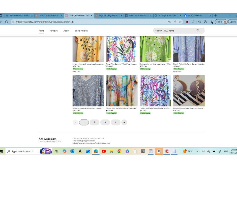Switch to Mail - victoria222 tab

pyautogui.click(x=138, y=15)
